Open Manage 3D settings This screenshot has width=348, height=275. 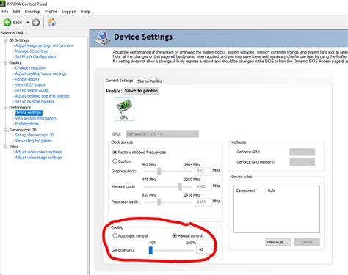(32, 51)
